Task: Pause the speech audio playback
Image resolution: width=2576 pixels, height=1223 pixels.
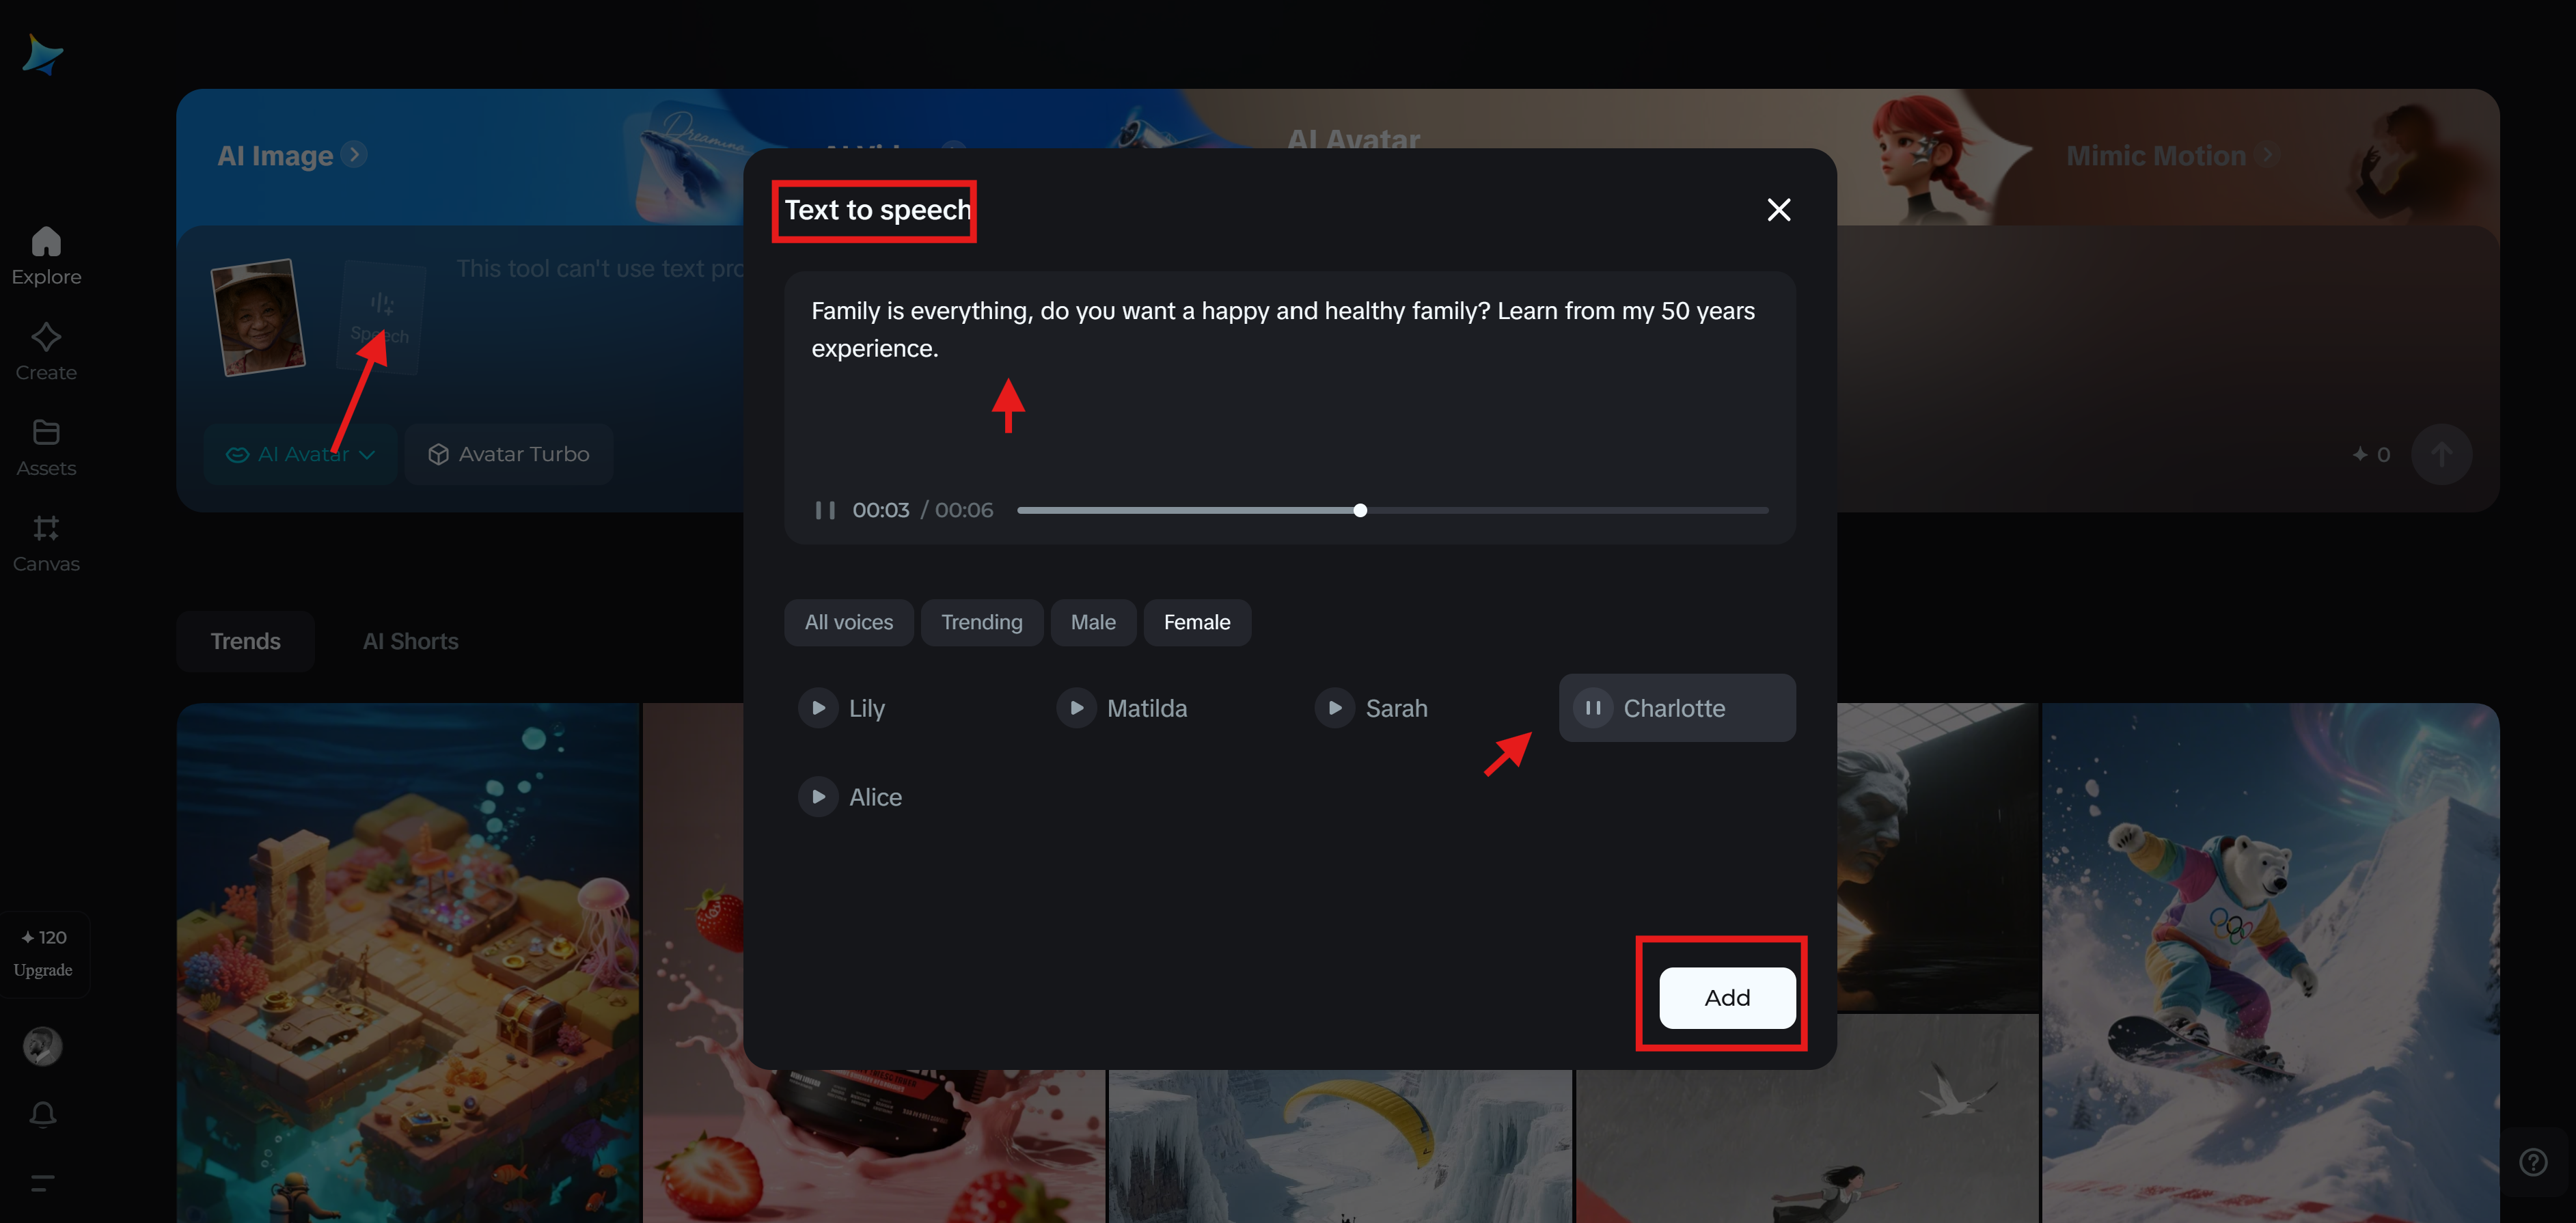Action: point(825,510)
